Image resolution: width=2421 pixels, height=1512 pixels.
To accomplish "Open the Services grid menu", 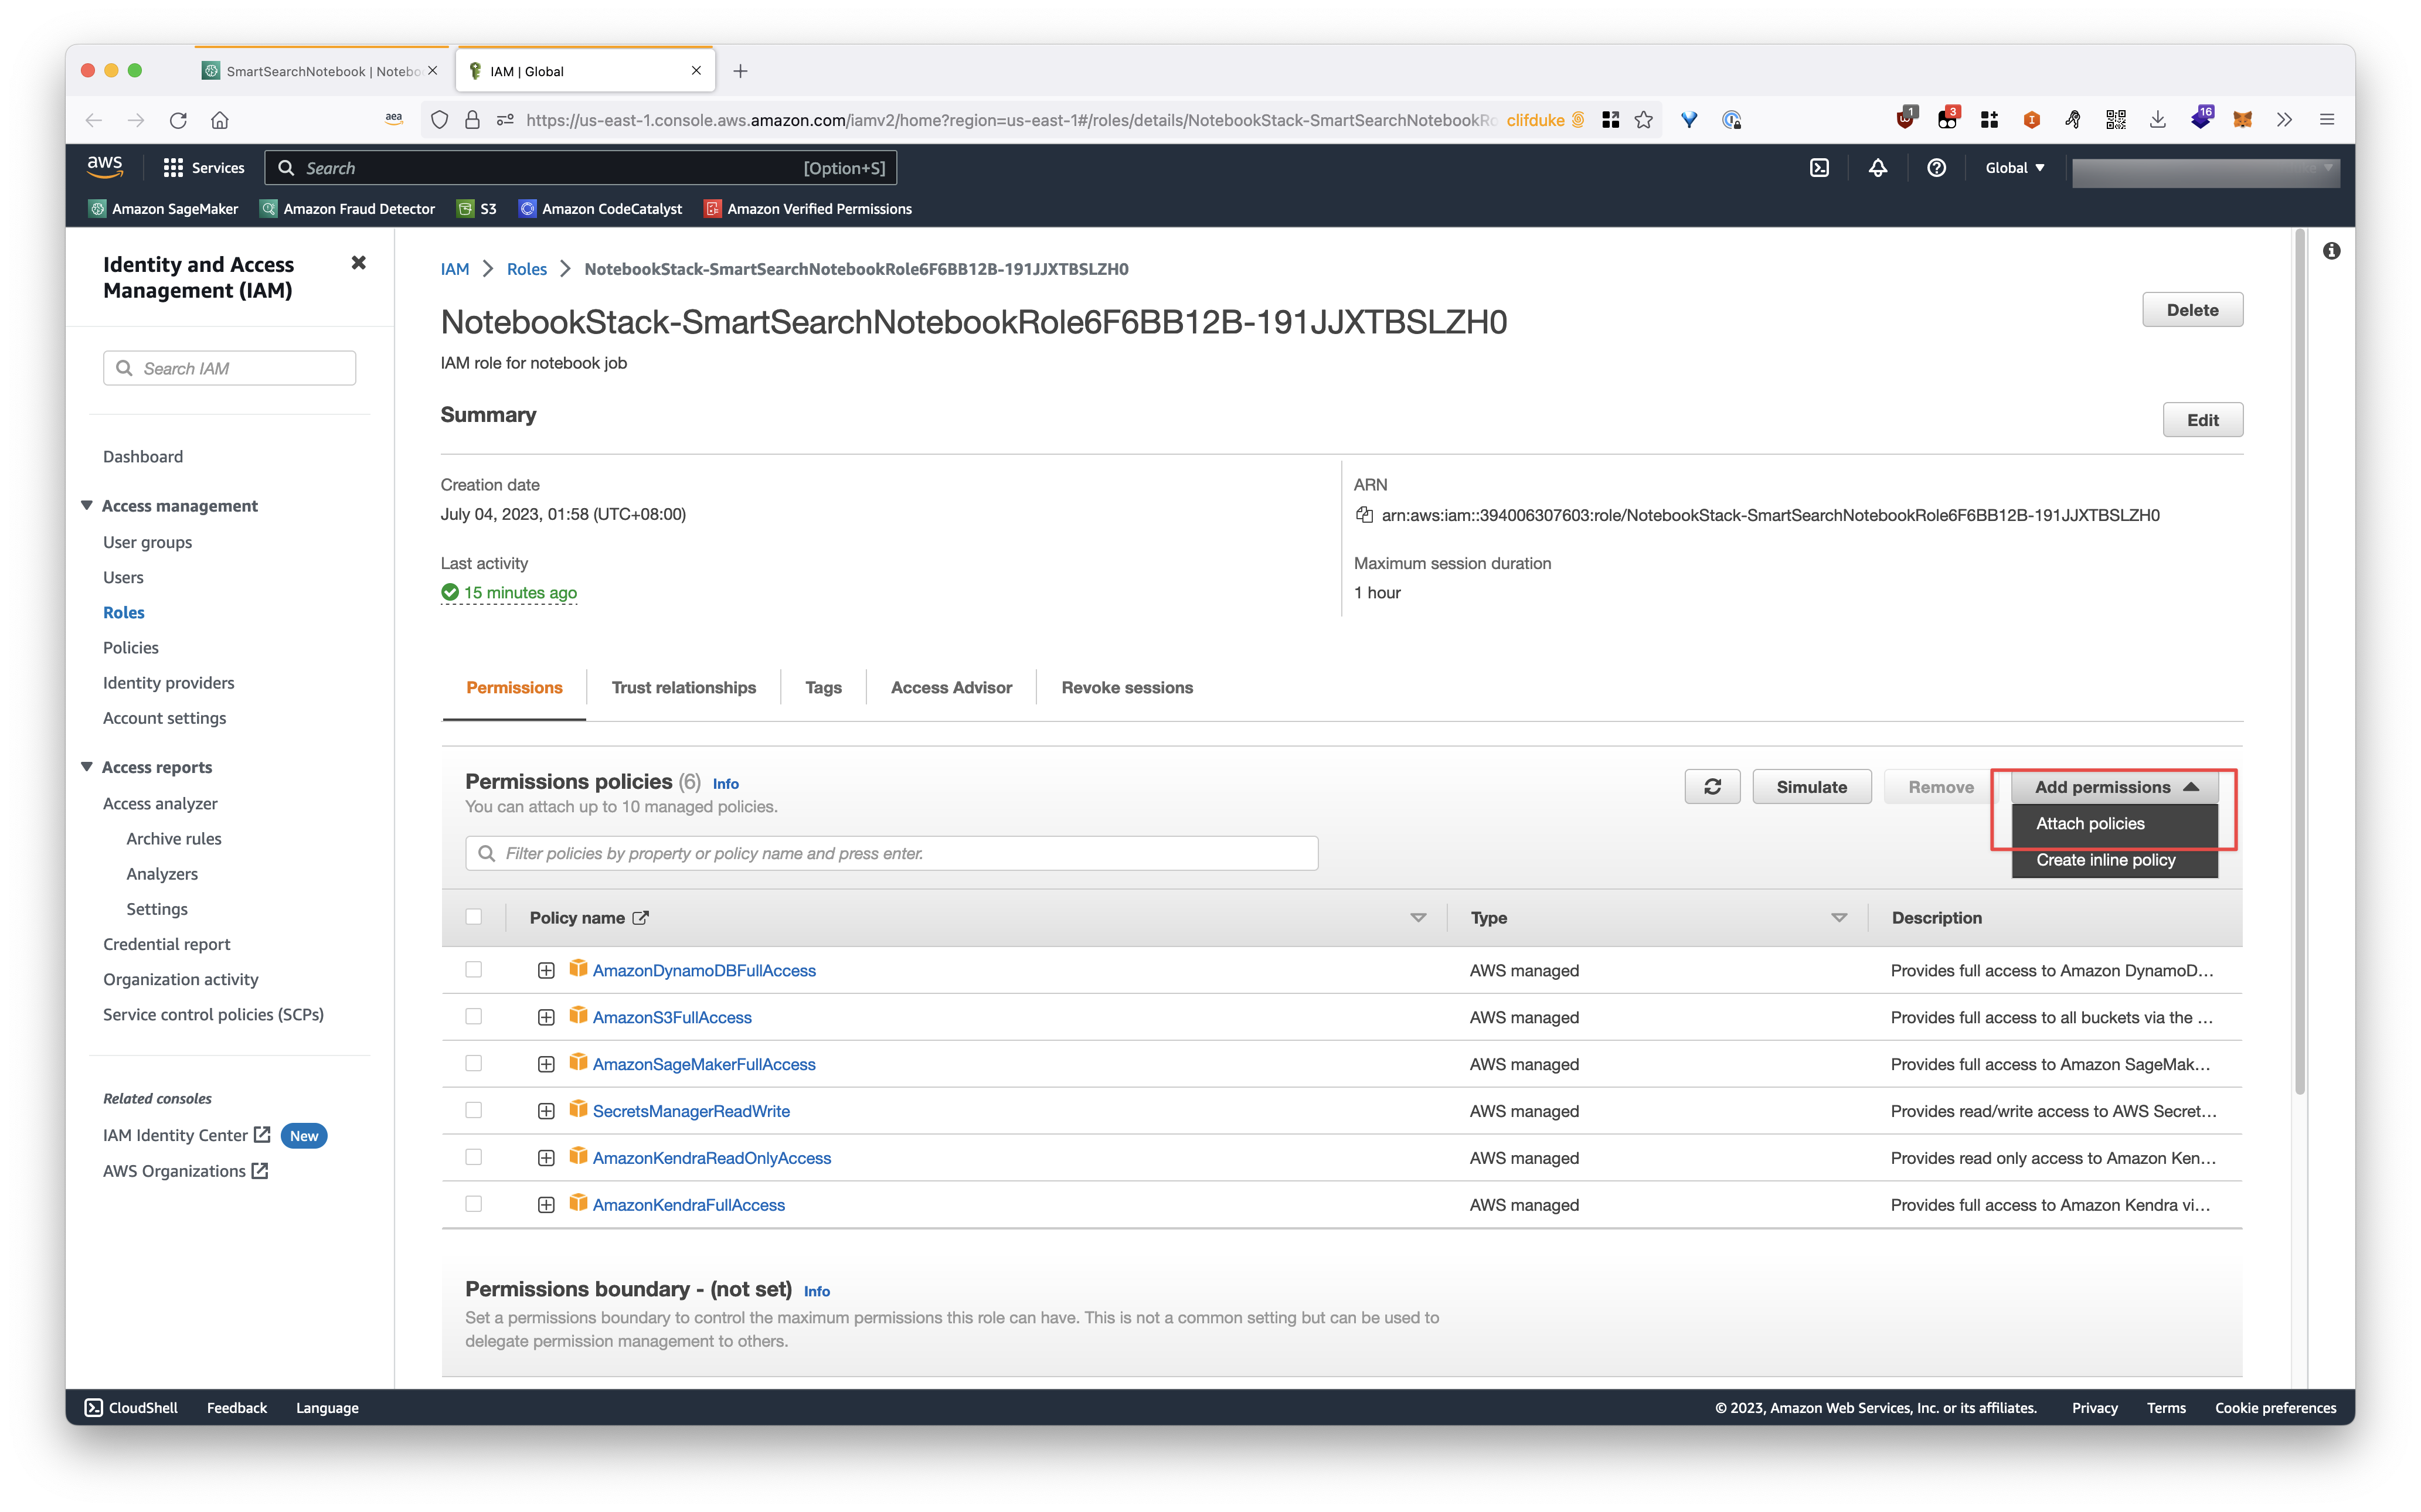I will coord(203,168).
